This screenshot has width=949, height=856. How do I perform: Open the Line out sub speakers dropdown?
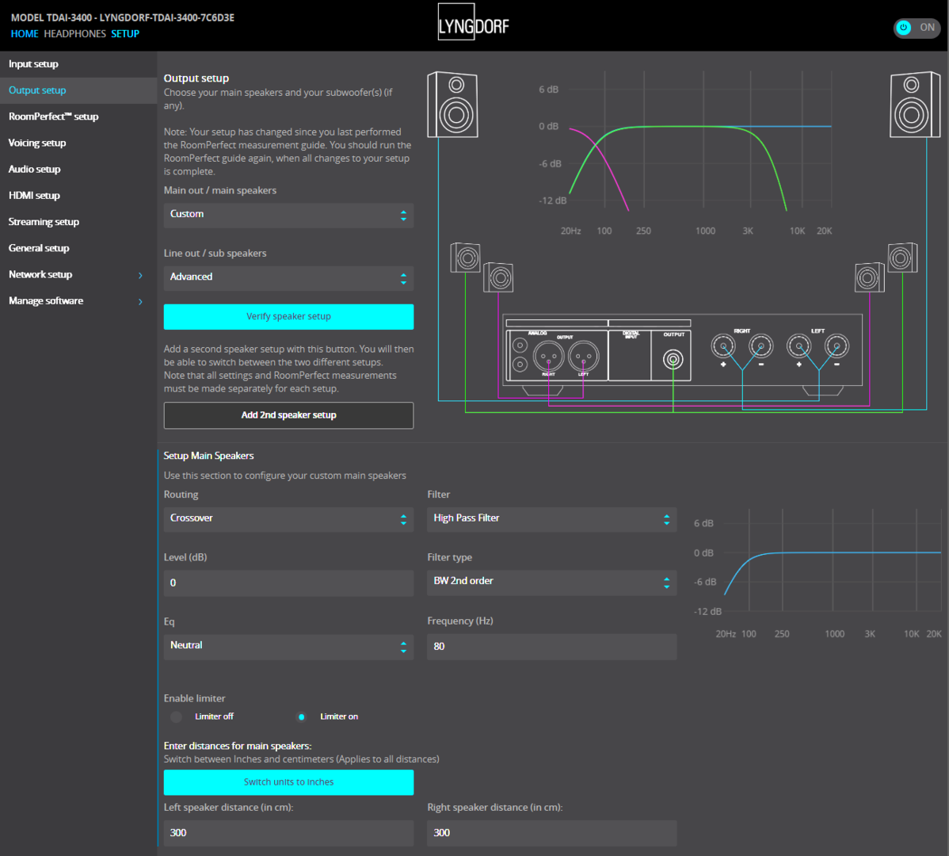coord(288,278)
